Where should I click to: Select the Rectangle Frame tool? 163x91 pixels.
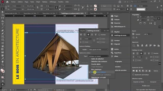click(x=3, y=37)
